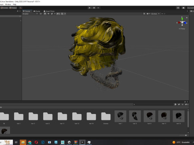Click the Project panel search field
This screenshot has width=194, height=145.
[x=153, y=104]
